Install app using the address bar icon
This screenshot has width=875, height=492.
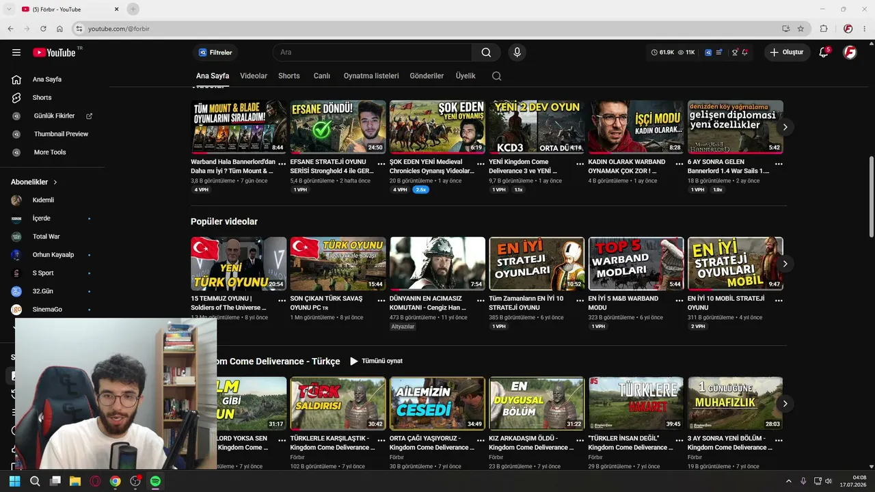point(786,29)
